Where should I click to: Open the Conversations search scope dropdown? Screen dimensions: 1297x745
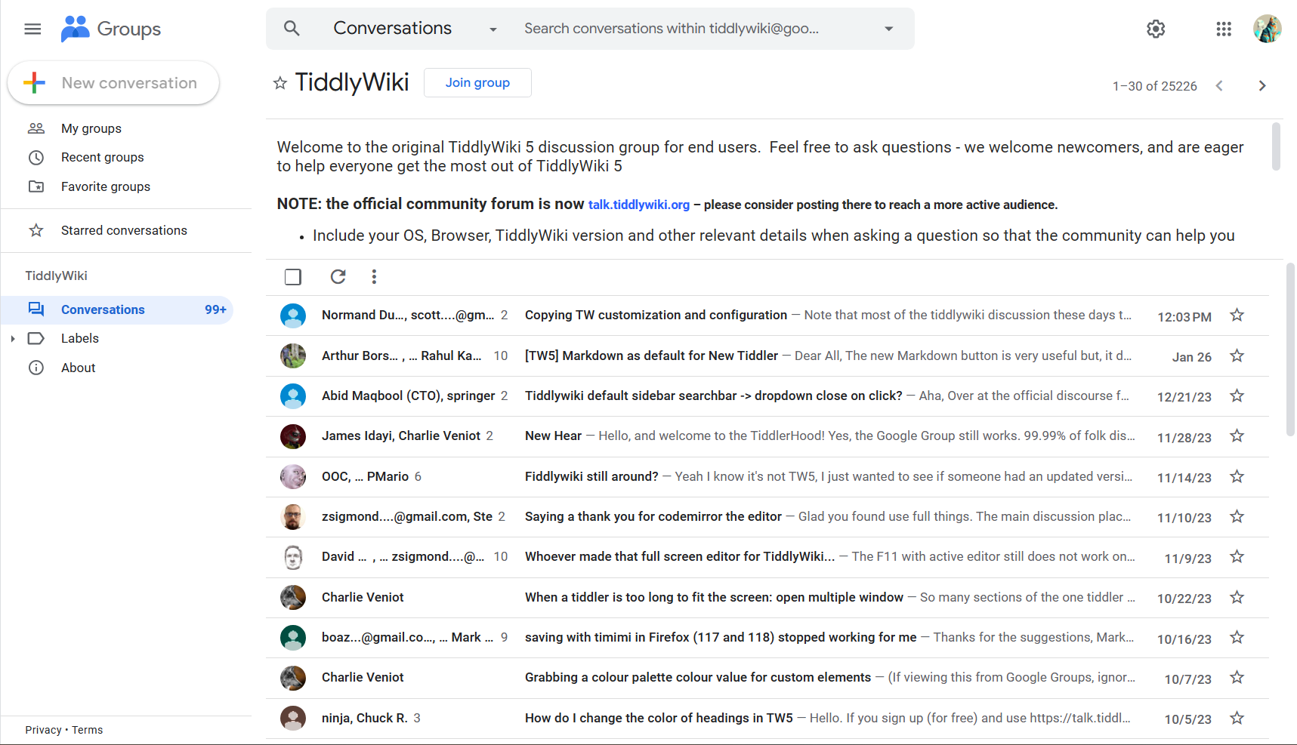(x=415, y=29)
